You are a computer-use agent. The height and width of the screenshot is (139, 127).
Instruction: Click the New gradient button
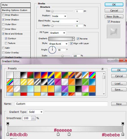pos(119,104)
